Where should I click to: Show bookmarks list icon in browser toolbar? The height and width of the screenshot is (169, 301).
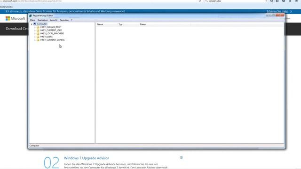click(277, 1)
